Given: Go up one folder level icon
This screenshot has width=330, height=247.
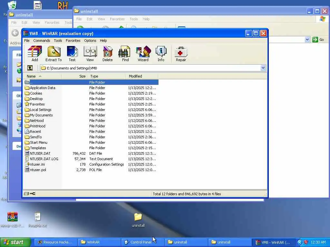Looking at the screenshot, I should [30, 68].
